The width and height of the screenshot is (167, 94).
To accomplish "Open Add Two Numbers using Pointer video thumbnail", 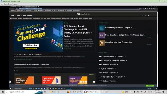I will tap(78, 80).
